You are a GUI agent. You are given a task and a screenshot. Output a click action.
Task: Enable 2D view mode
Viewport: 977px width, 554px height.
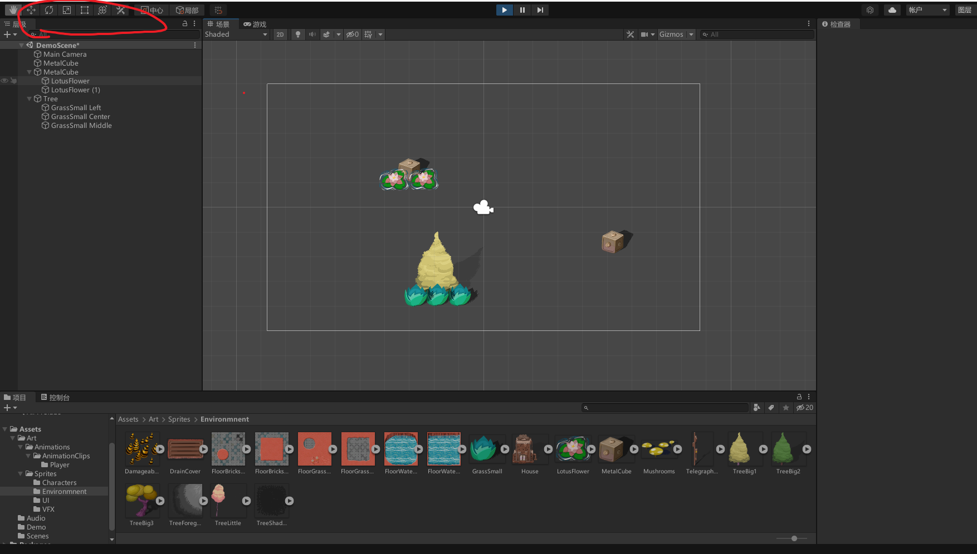pos(280,34)
